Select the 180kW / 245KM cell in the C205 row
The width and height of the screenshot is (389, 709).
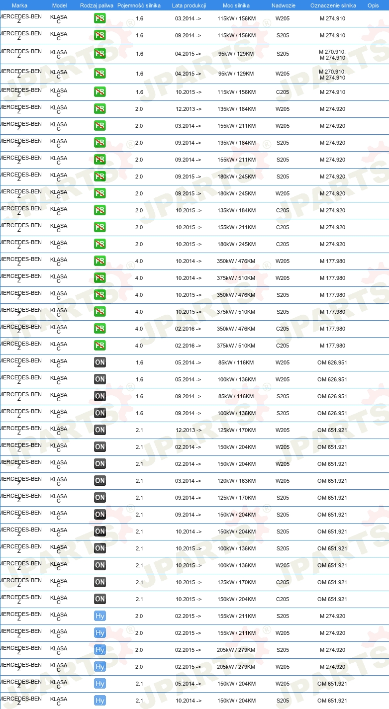coord(236,244)
